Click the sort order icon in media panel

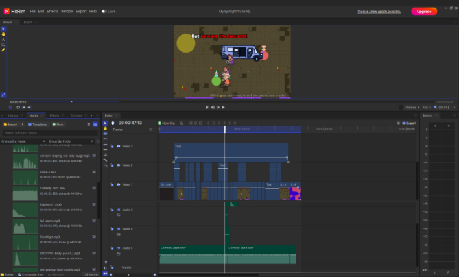(98, 141)
